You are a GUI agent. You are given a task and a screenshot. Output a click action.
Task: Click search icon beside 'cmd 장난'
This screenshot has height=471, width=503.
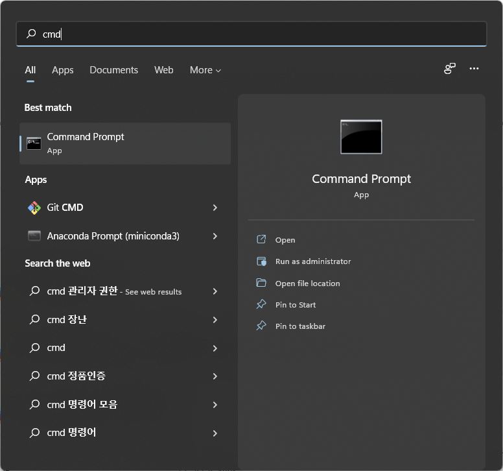tap(34, 319)
